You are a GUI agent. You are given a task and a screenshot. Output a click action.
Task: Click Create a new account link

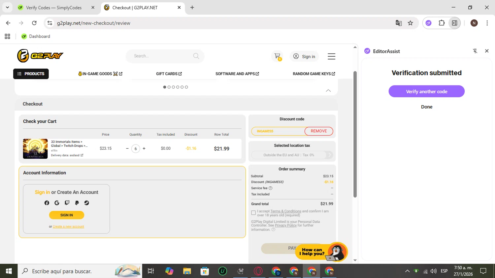pos(68,227)
